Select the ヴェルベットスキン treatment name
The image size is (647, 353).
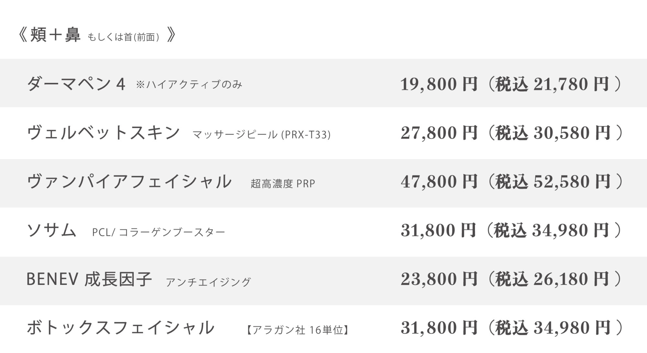tap(104, 133)
